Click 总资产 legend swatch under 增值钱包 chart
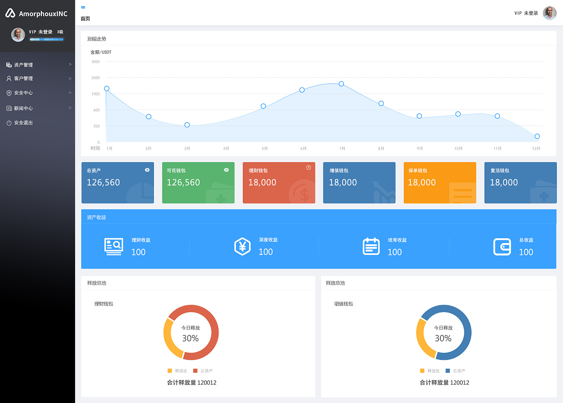The image size is (563, 403). (448, 370)
